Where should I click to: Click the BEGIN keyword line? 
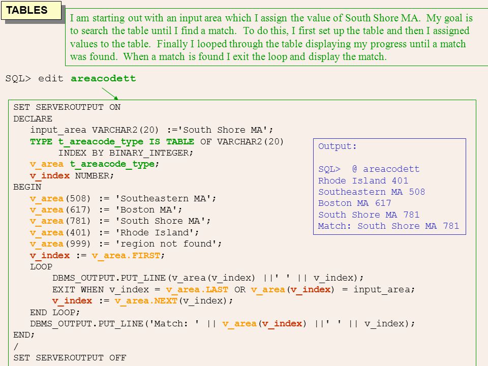click(x=27, y=187)
